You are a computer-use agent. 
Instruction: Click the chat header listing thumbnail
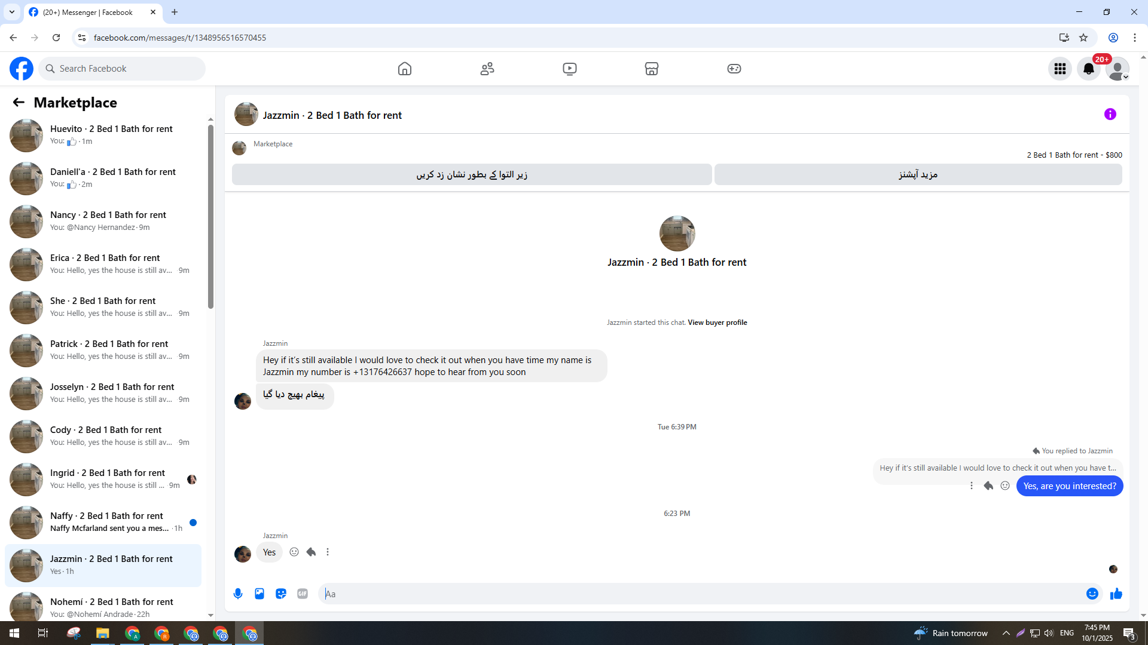[246, 114]
